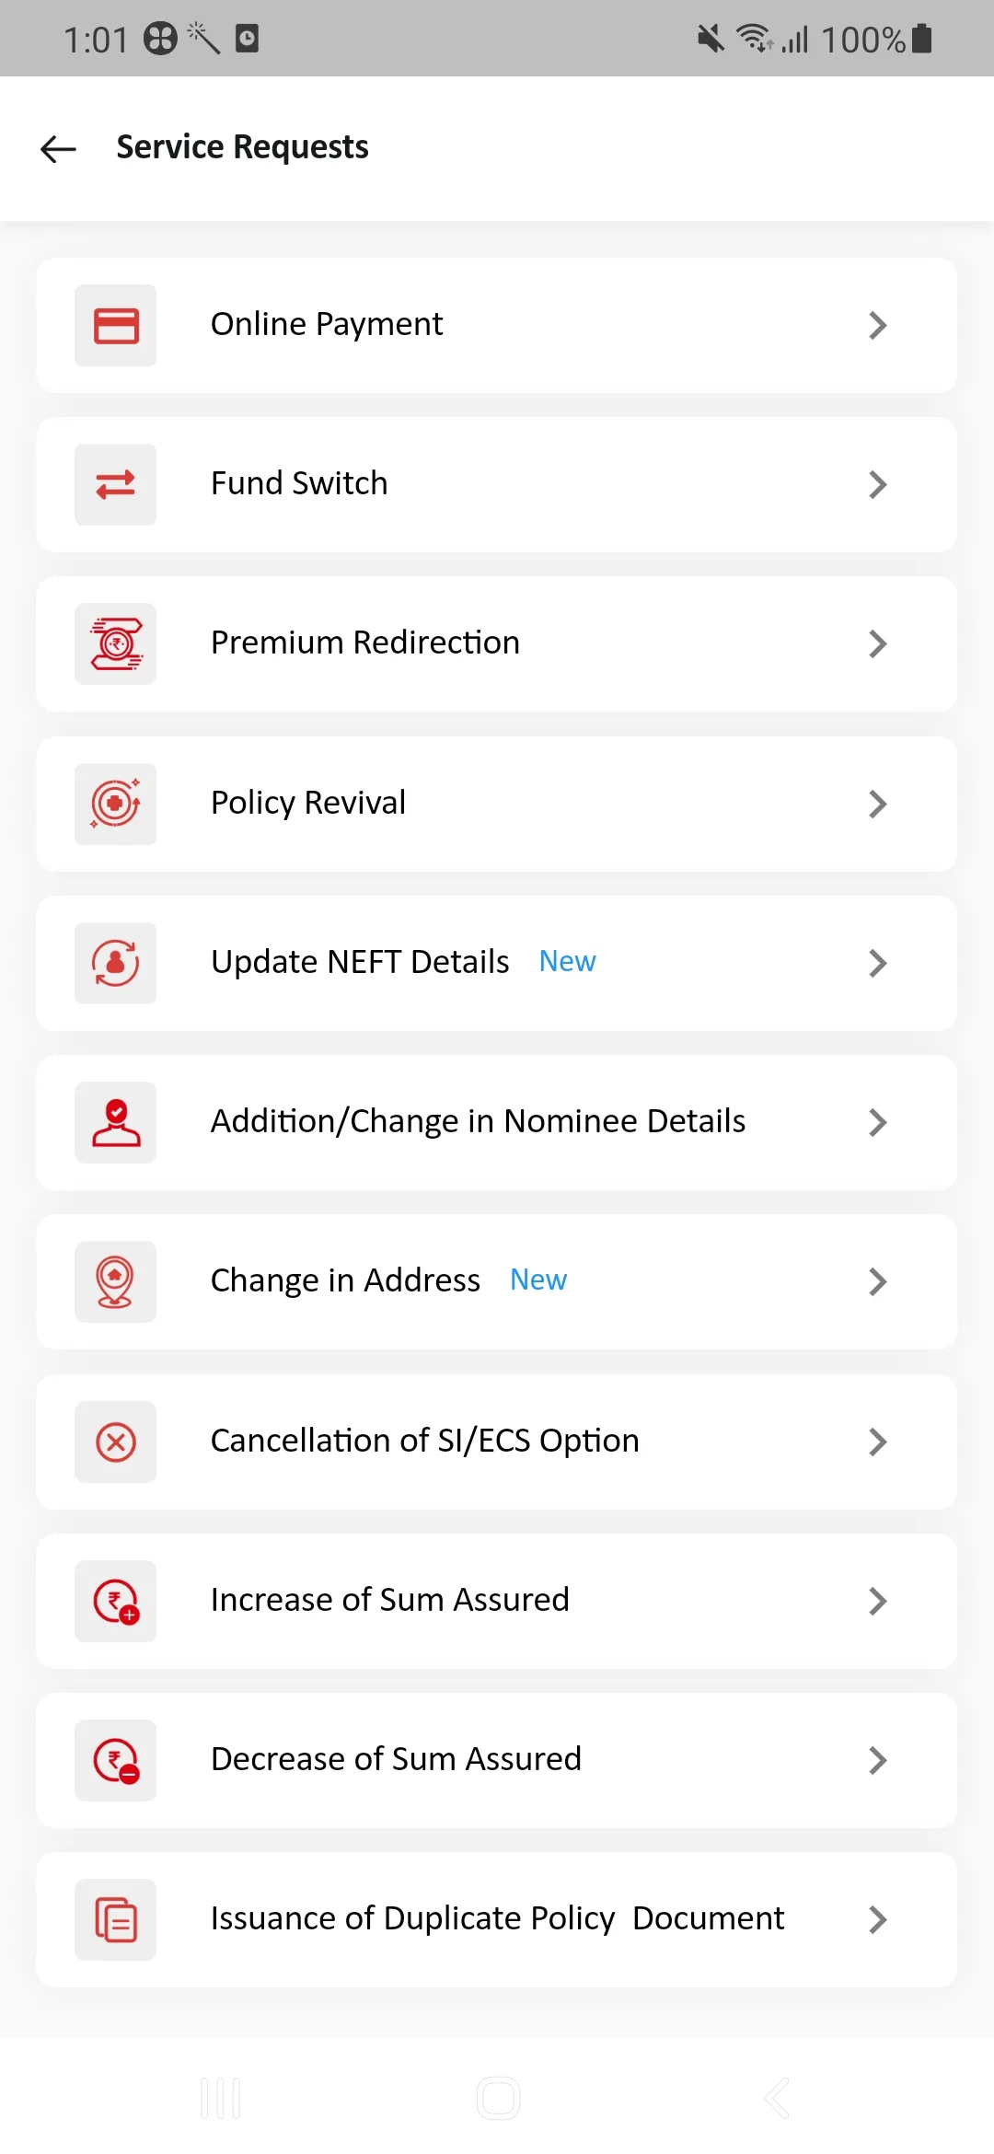Viewport: 994px width, 2154px height.
Task: Expand Policy Revival with its chevron
Action: [x=877, y=804]
